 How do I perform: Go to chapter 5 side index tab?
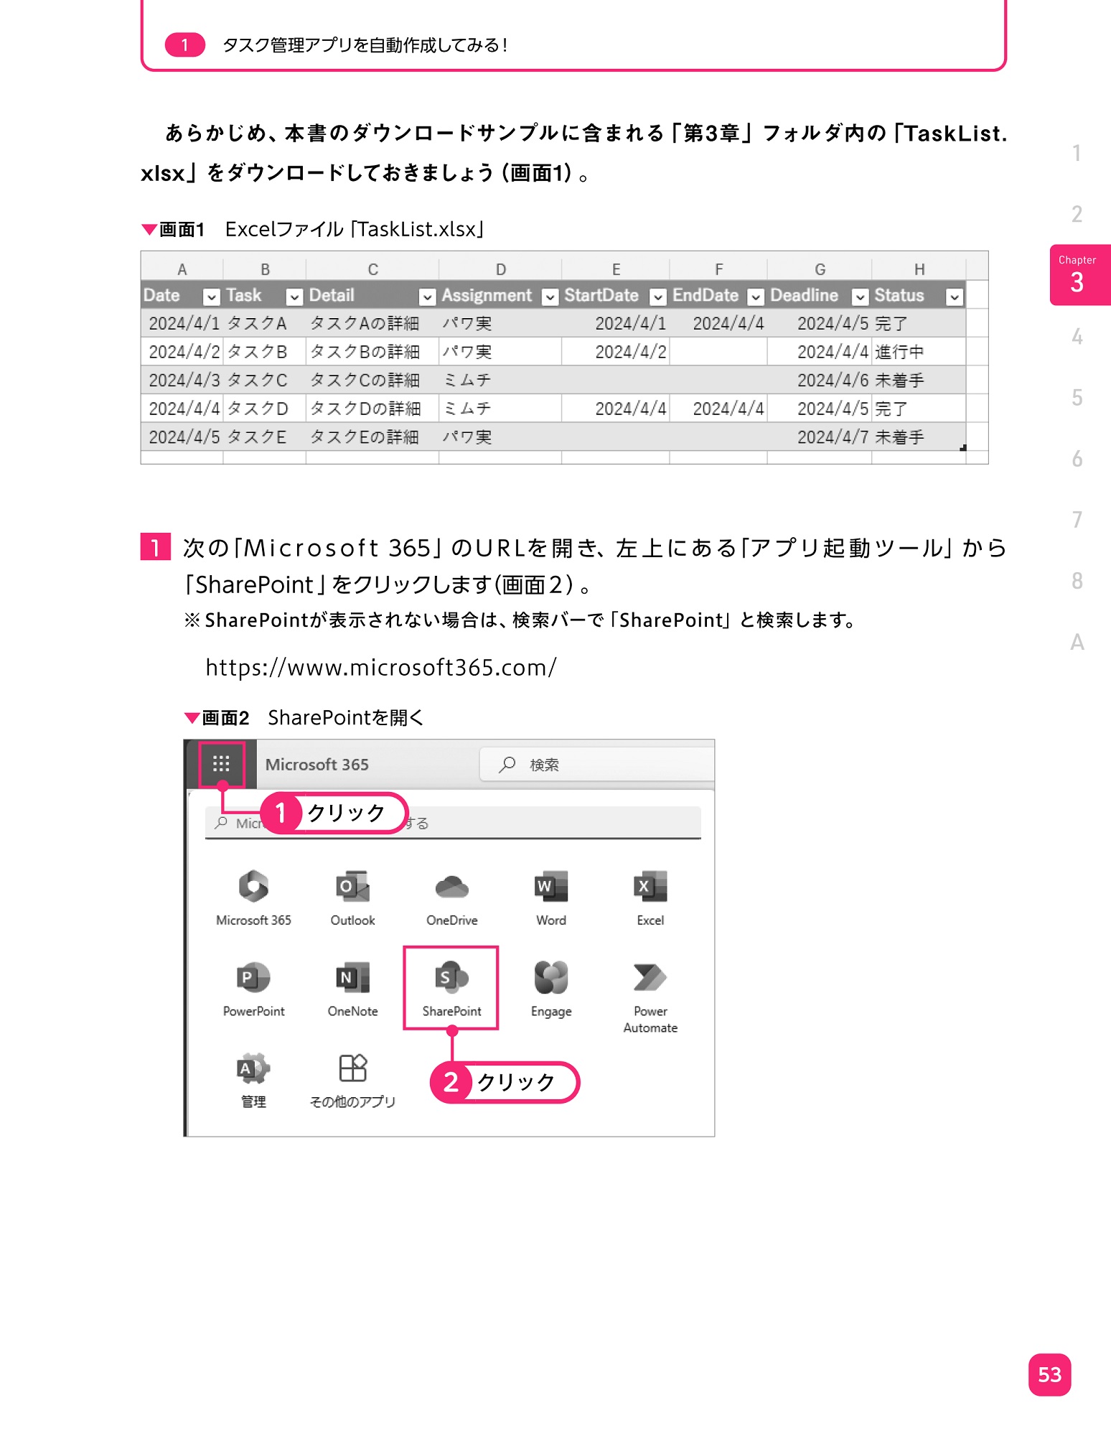pos(1077,398)
